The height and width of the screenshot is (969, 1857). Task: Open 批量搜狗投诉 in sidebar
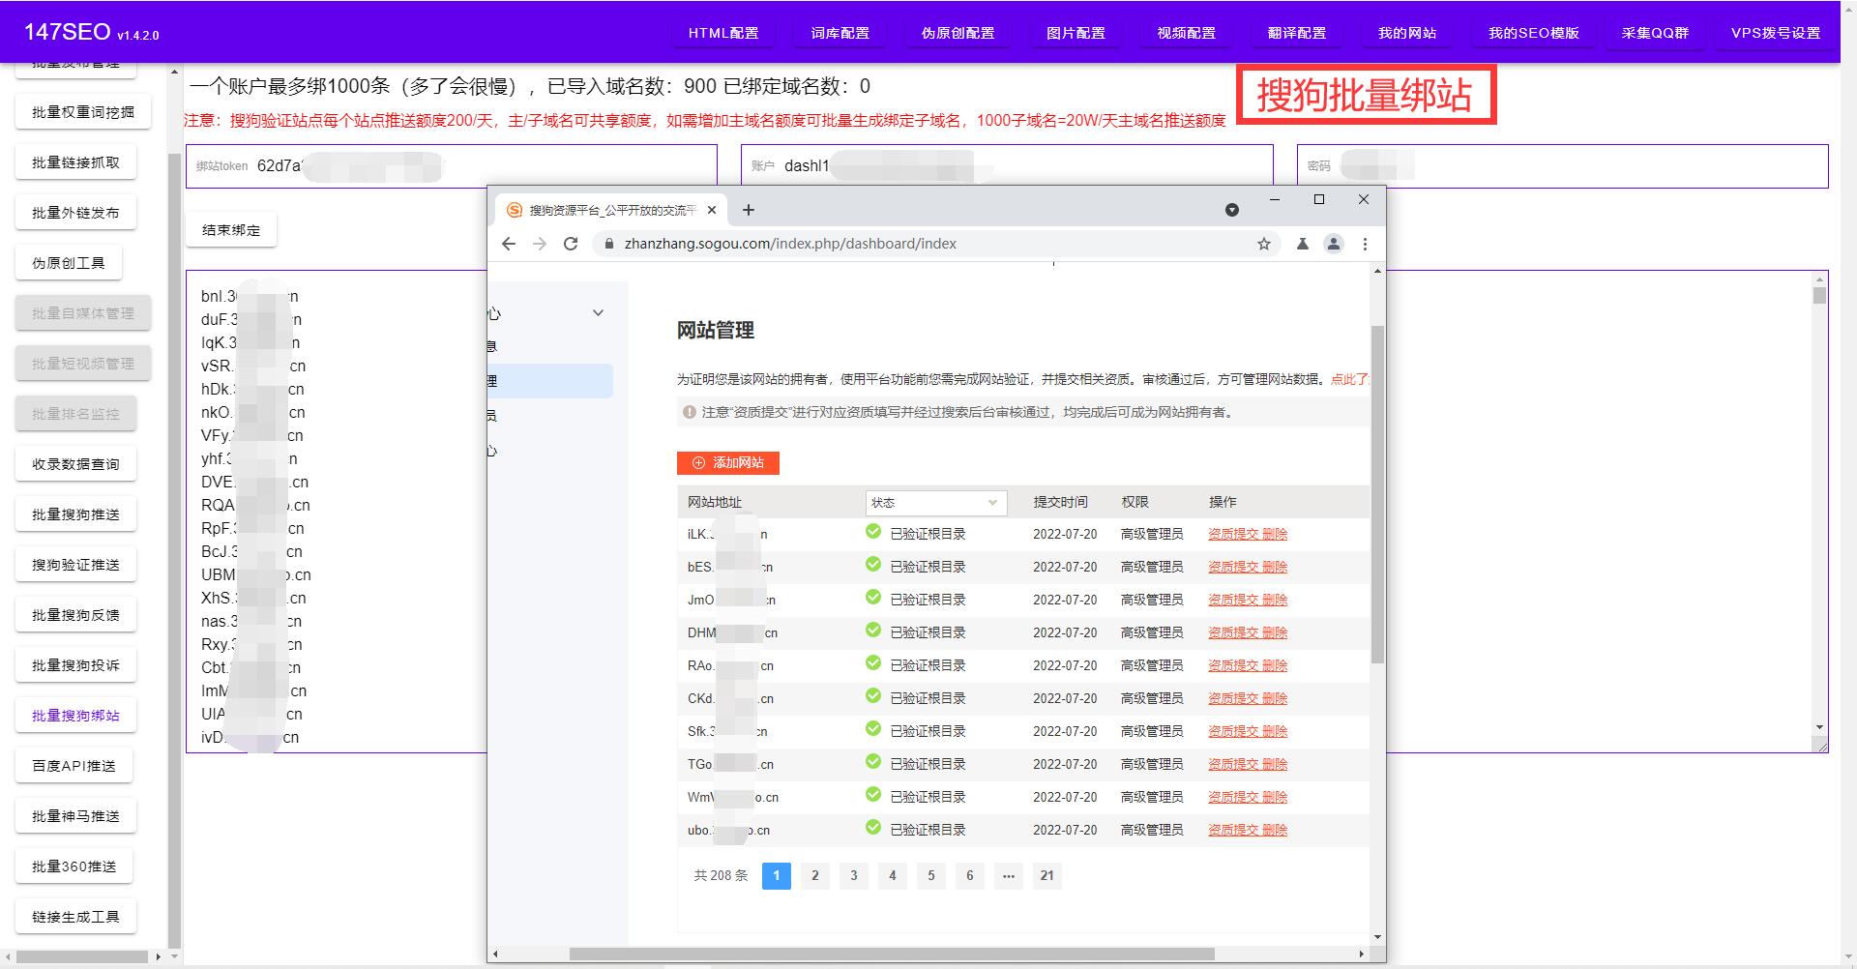(x=75, y=665)
